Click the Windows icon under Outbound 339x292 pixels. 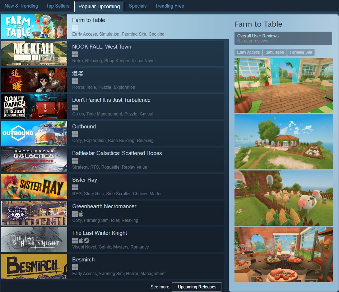[x=75, y=134]
